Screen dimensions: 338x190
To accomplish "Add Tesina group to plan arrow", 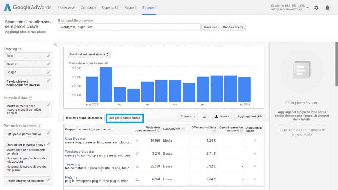I will 255,166.
